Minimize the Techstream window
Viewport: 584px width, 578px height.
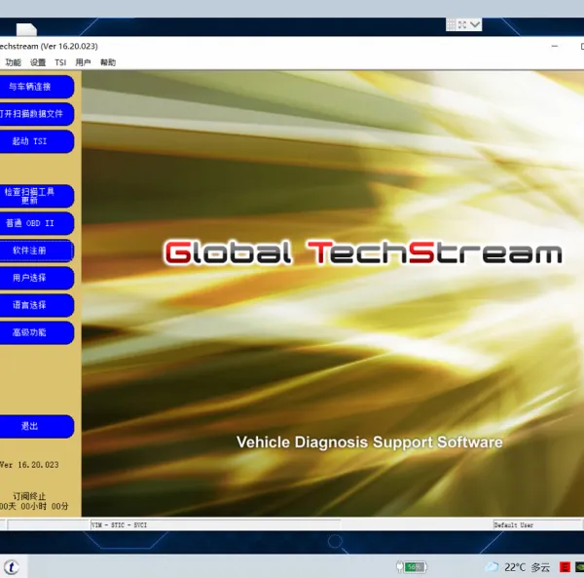click(x=555, y=46)
